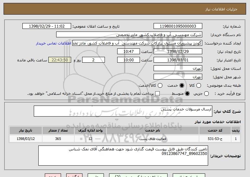
Task: Open the attached documents button marked (2)
Action: pyautogui.click(x=138, y=175)
